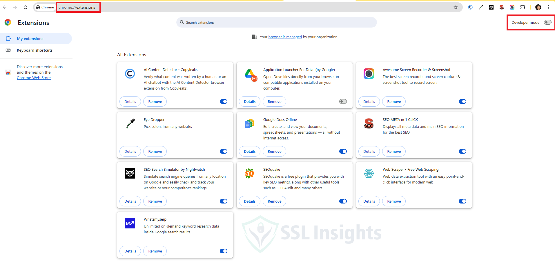Open the Extensions puzzle piece menu
Image resolution: width=555 pixels, height=278 pixels.
[523, 7]
